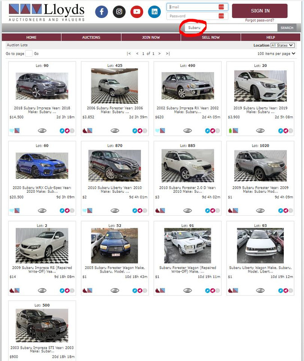The width and height of the screenshot is (304, 361).
Task: Click blue pin icon on Lot 870
Action: 135,210
